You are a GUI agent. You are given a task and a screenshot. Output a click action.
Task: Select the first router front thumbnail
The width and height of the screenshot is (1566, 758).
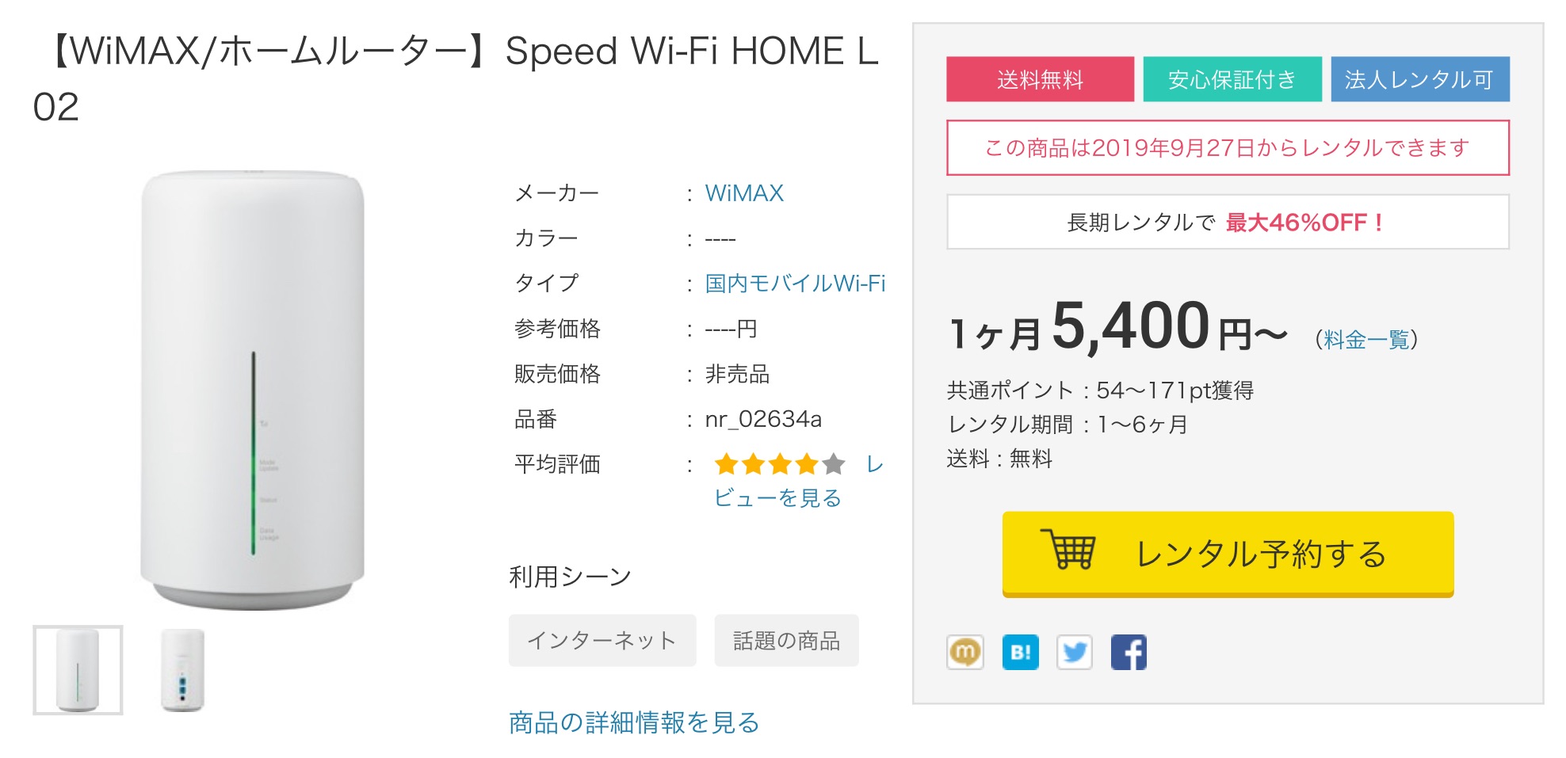[x=78, y=670]
